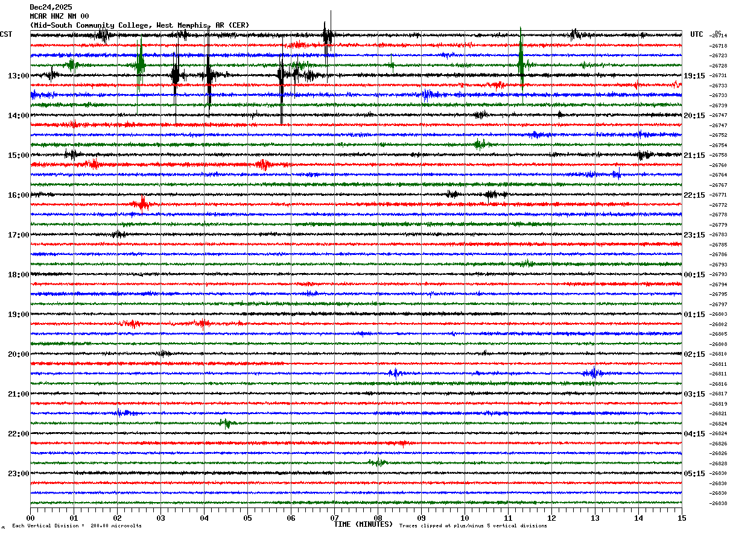Click the DC offset value -26816
730x534 pixels.
[719, 384]
